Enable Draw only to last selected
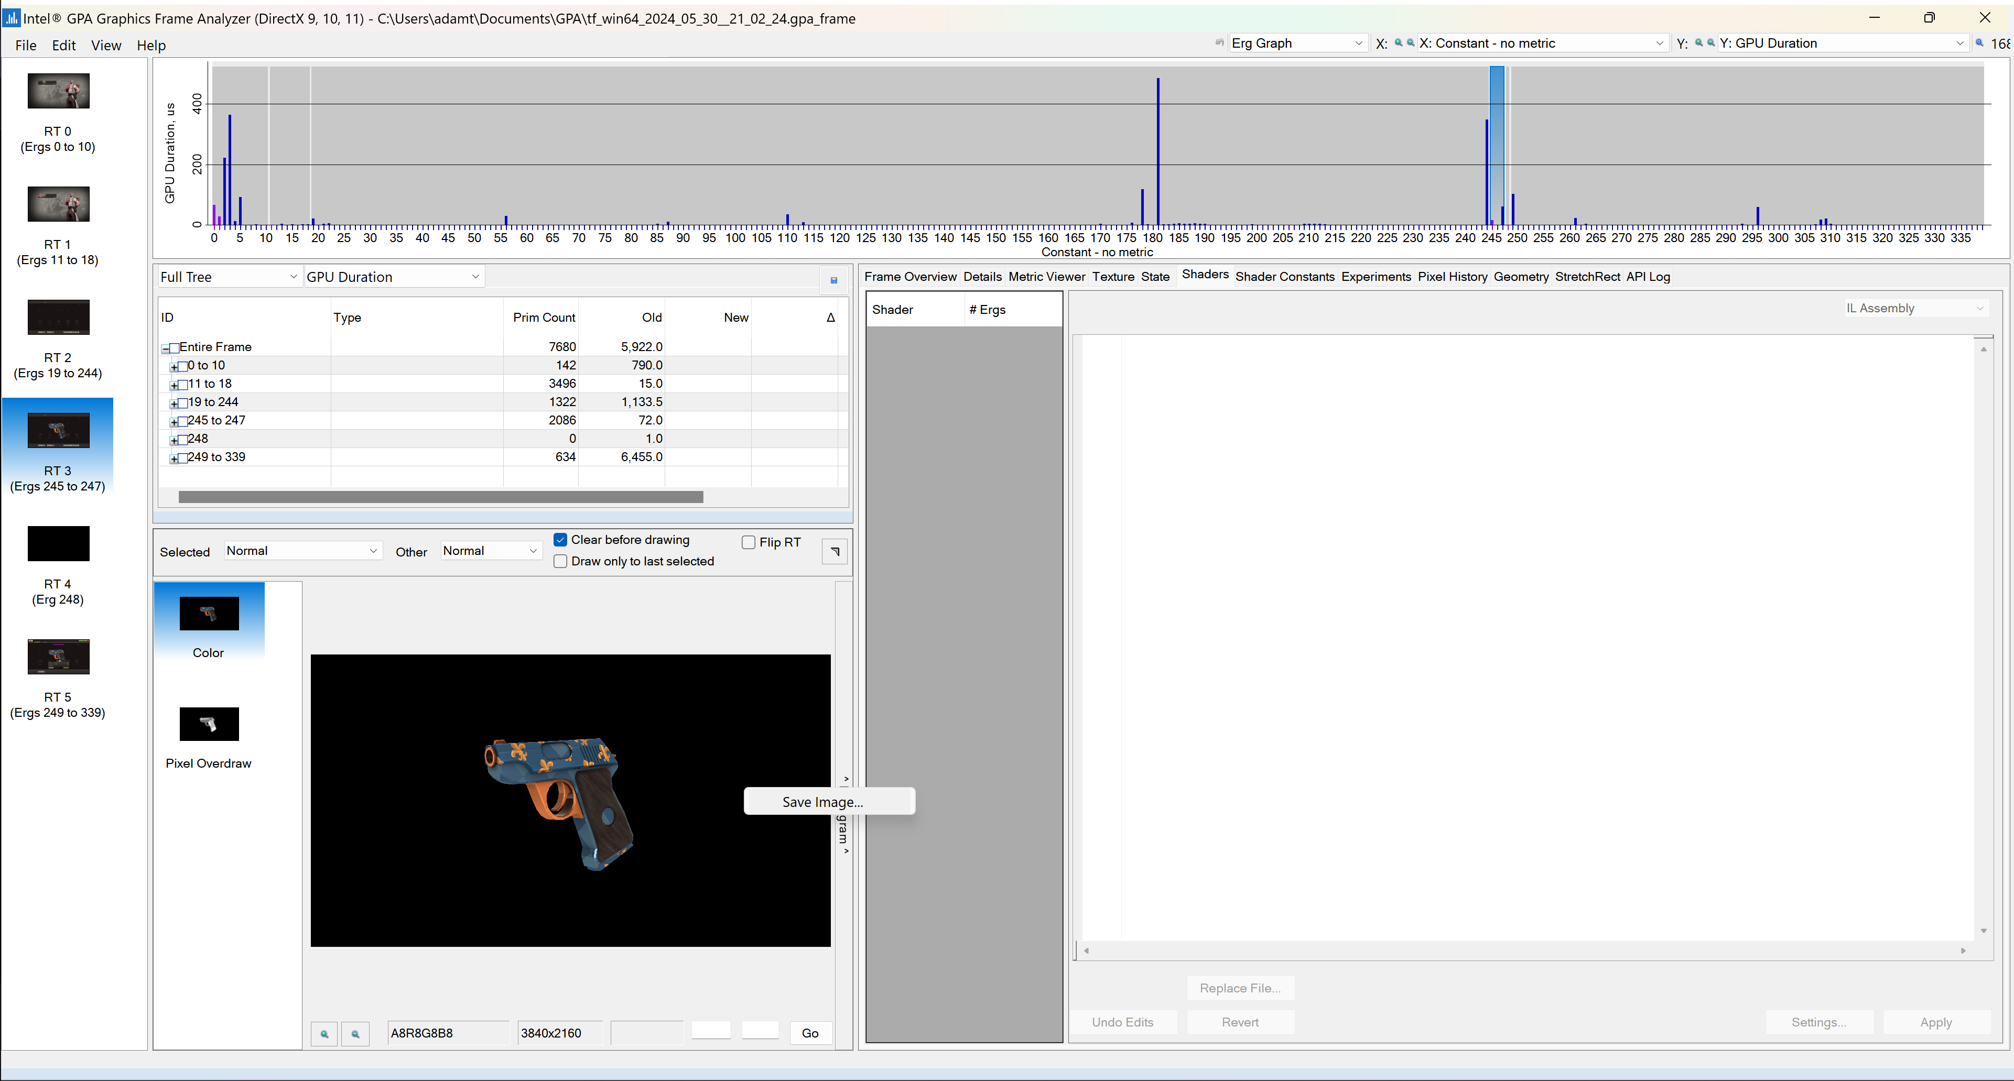The image size is (2014, 1081). pos(560,561)
